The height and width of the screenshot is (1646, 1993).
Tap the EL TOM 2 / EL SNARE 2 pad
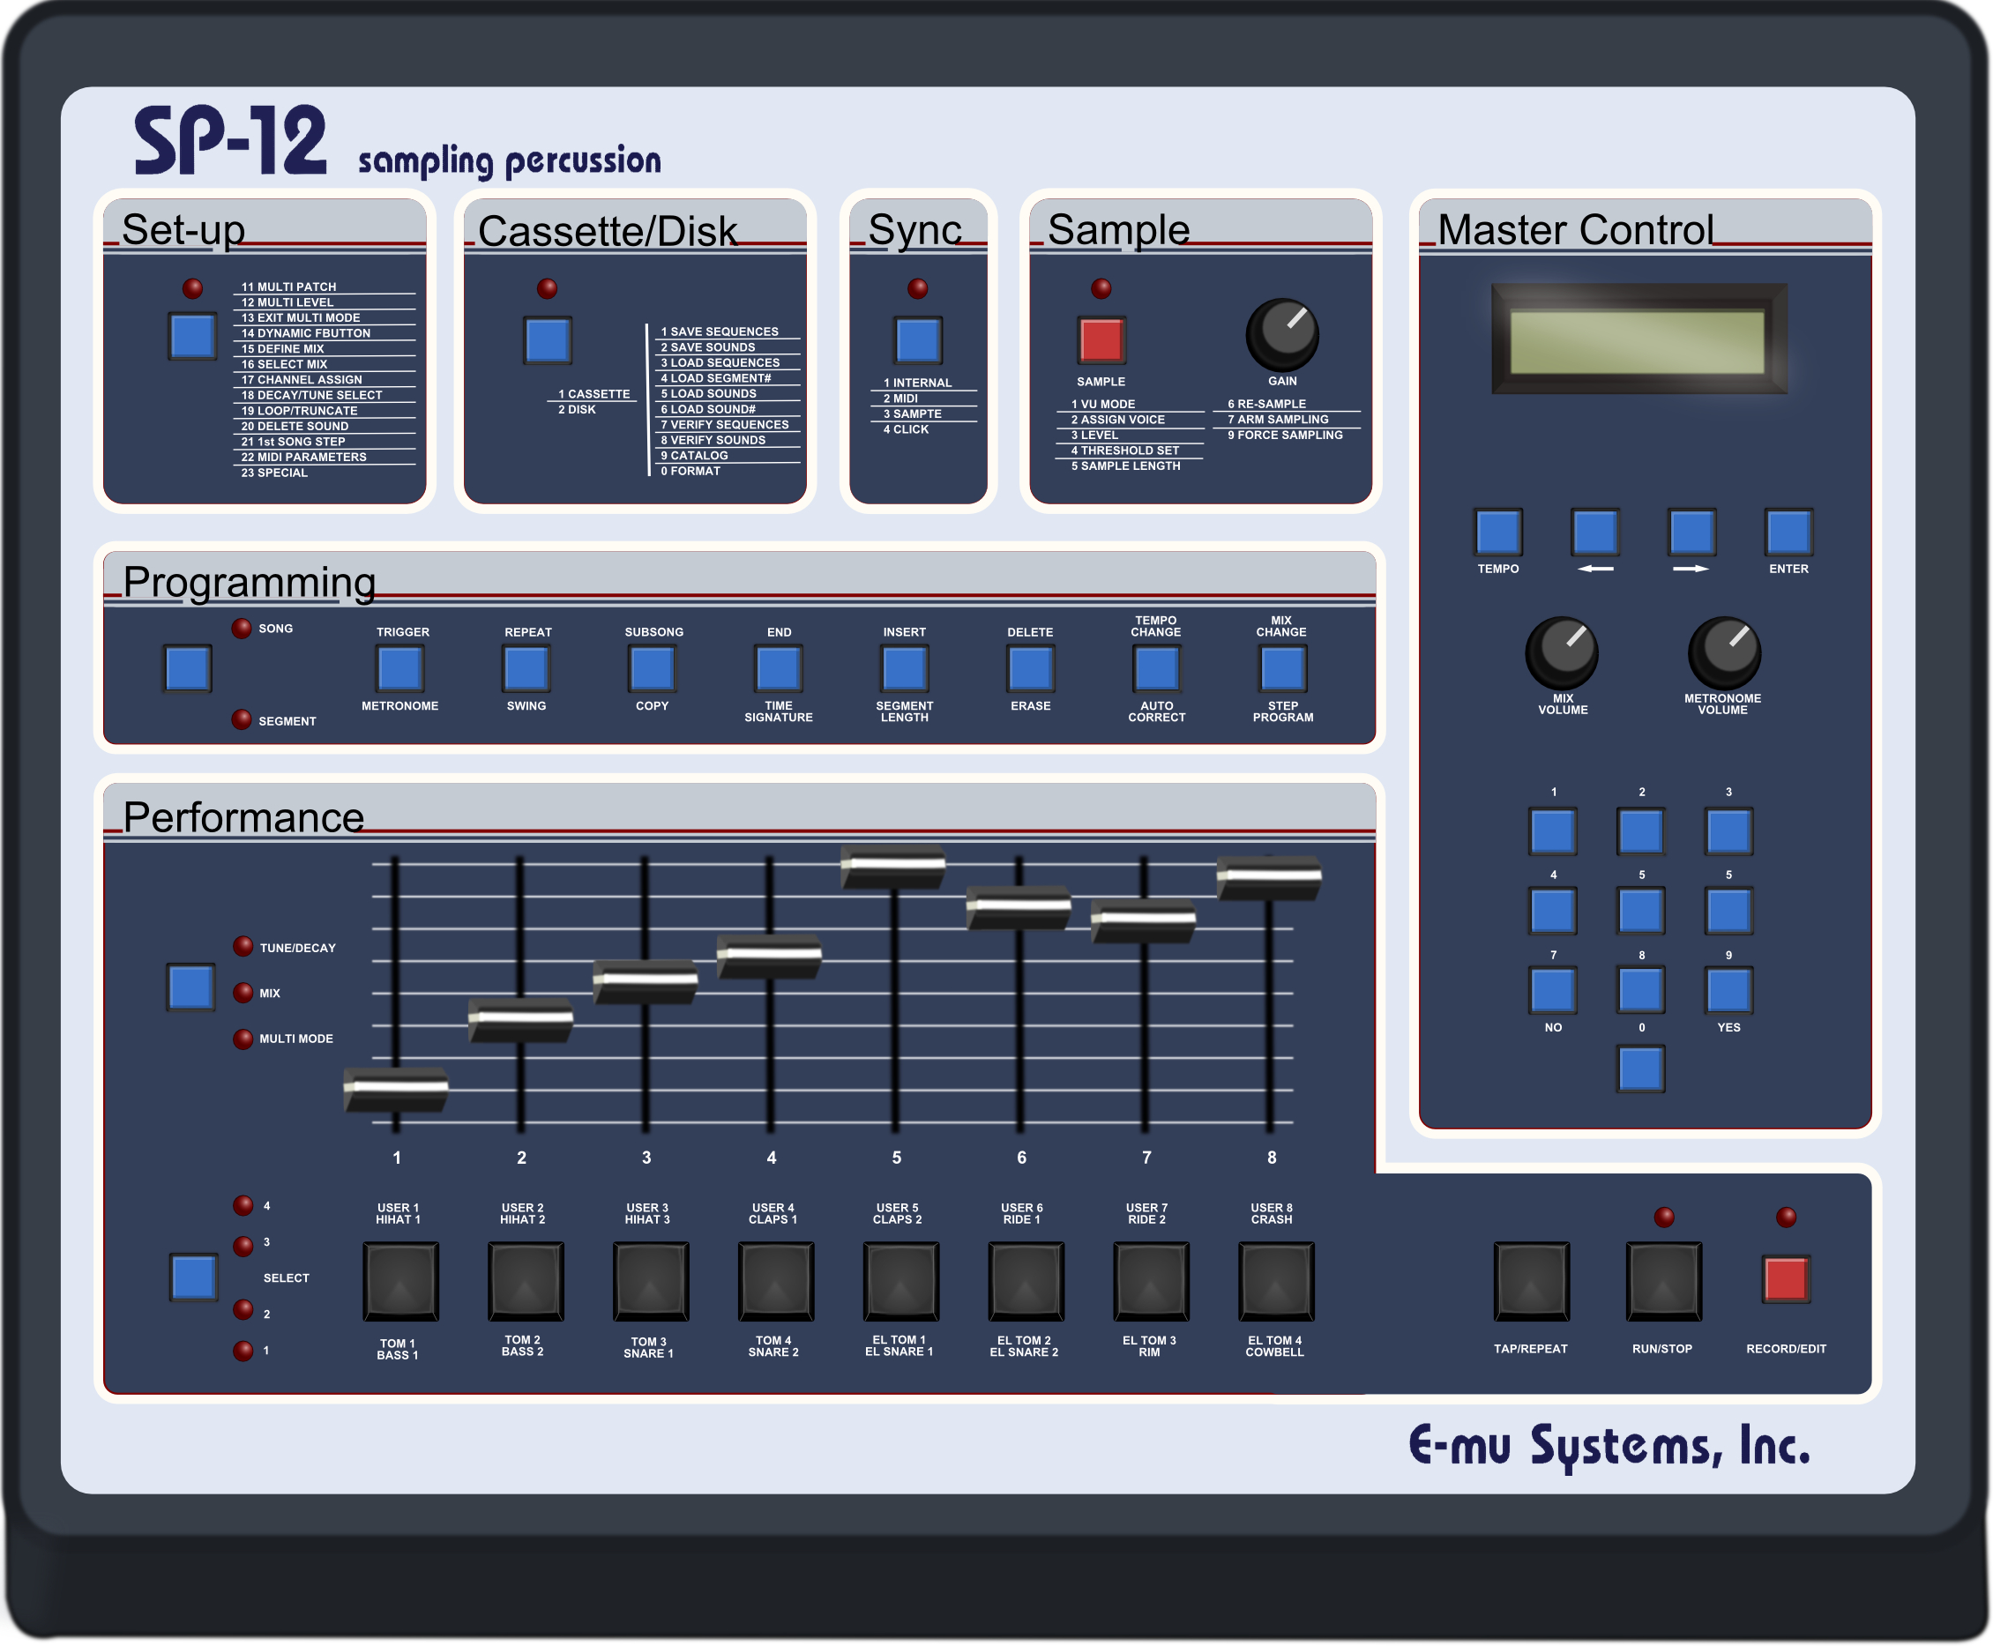[1026, 1282]
